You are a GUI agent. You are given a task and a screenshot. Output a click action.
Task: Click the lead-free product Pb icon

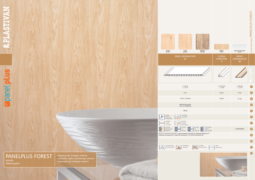[195, 147]
